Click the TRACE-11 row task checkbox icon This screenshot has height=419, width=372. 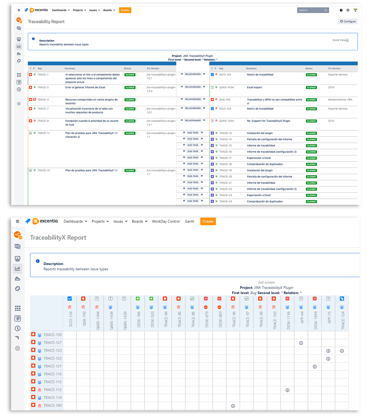pos(31,133)
